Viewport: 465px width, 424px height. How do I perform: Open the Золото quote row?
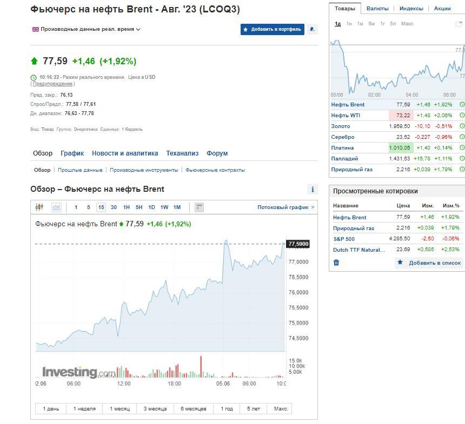pyautogui.click(x=341, y=126)
